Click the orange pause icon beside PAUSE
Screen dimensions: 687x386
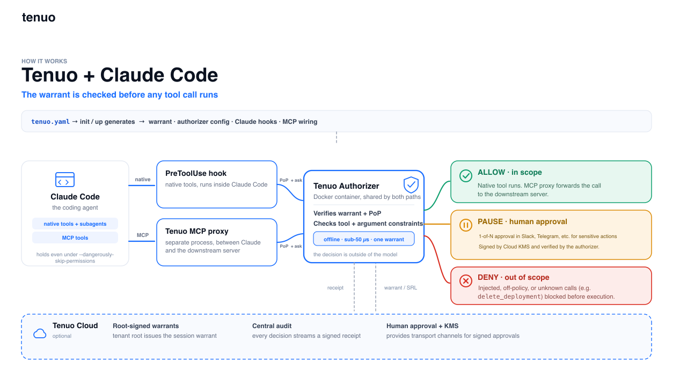tap(465, 225)
